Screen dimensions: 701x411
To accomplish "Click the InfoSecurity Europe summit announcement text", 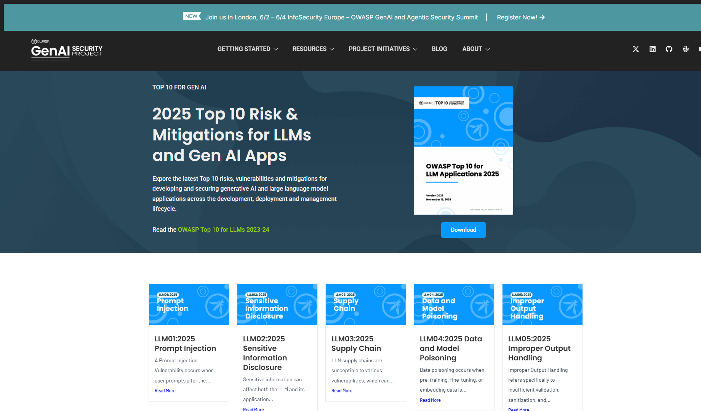I will coord(341,17).
